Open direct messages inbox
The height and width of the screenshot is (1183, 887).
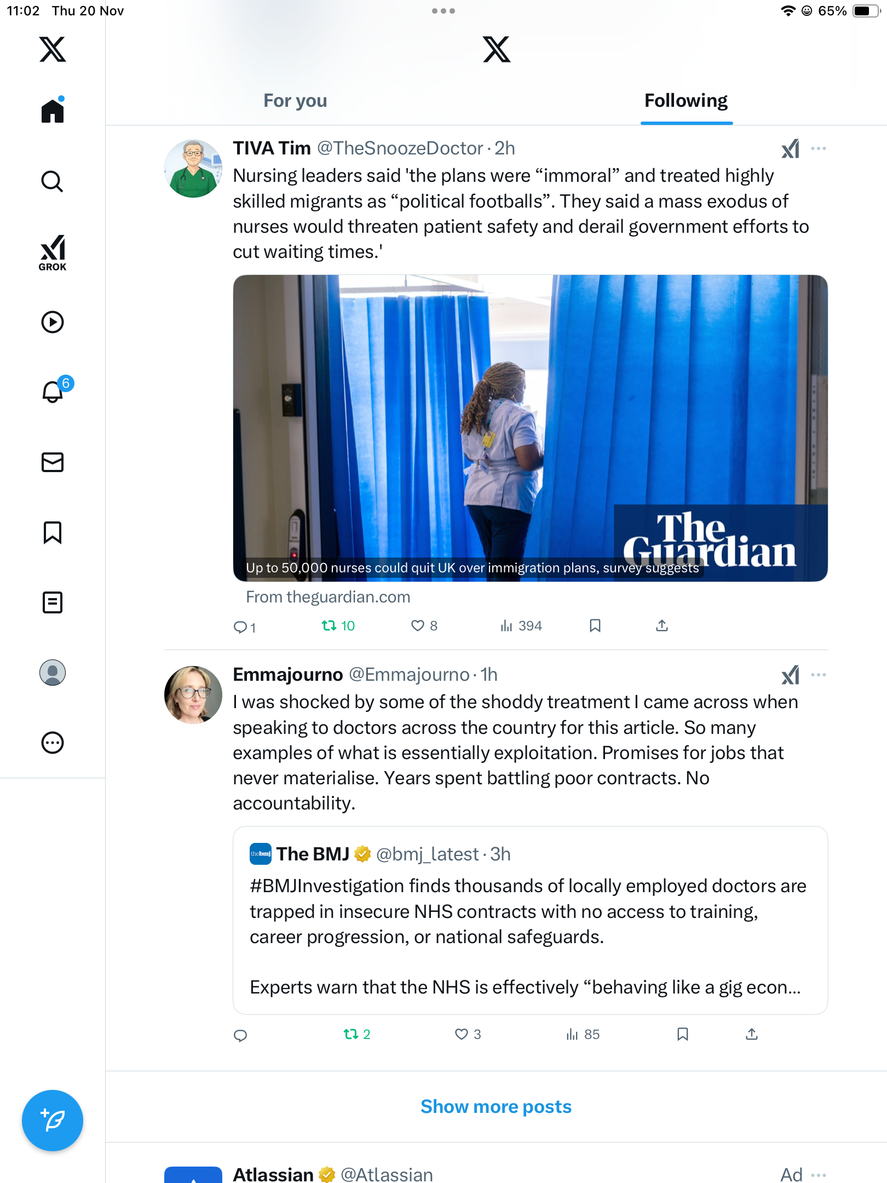click(53, 462)
